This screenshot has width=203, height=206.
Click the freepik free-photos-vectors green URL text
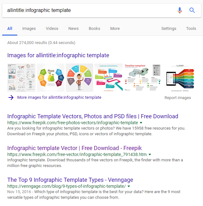tap(73, 123)
